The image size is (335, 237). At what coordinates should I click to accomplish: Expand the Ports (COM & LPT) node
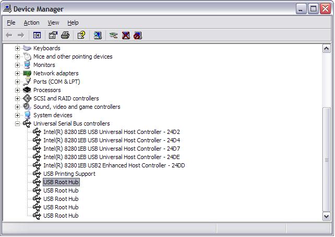point(17,82)
